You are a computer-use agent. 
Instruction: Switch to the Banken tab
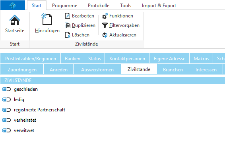[72, 58]
